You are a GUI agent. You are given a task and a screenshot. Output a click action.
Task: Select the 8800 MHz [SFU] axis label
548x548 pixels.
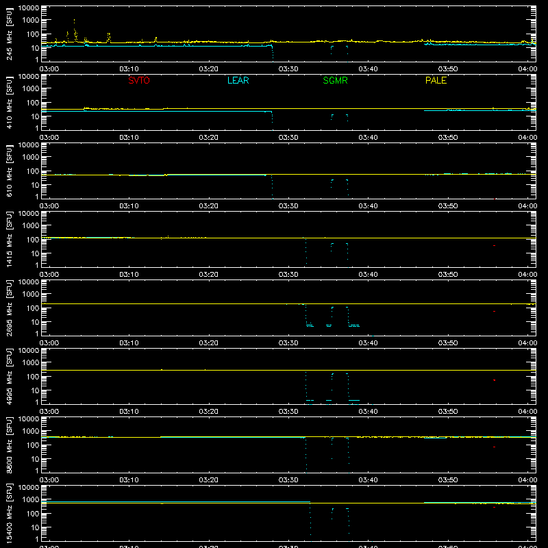click(x=9, y=445)
